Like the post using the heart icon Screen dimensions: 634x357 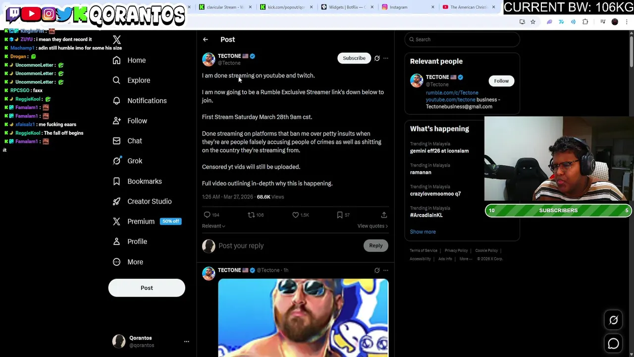tap(296, 215)
